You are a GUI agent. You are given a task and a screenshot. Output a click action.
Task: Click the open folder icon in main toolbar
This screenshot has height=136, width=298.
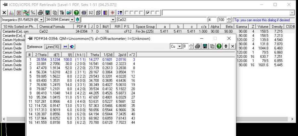click(x=69, y=13)
